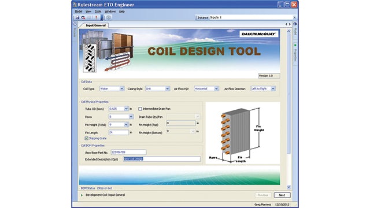Maximize the Rulestream window
Screen dimensions: 370x208
coord(287,5)
